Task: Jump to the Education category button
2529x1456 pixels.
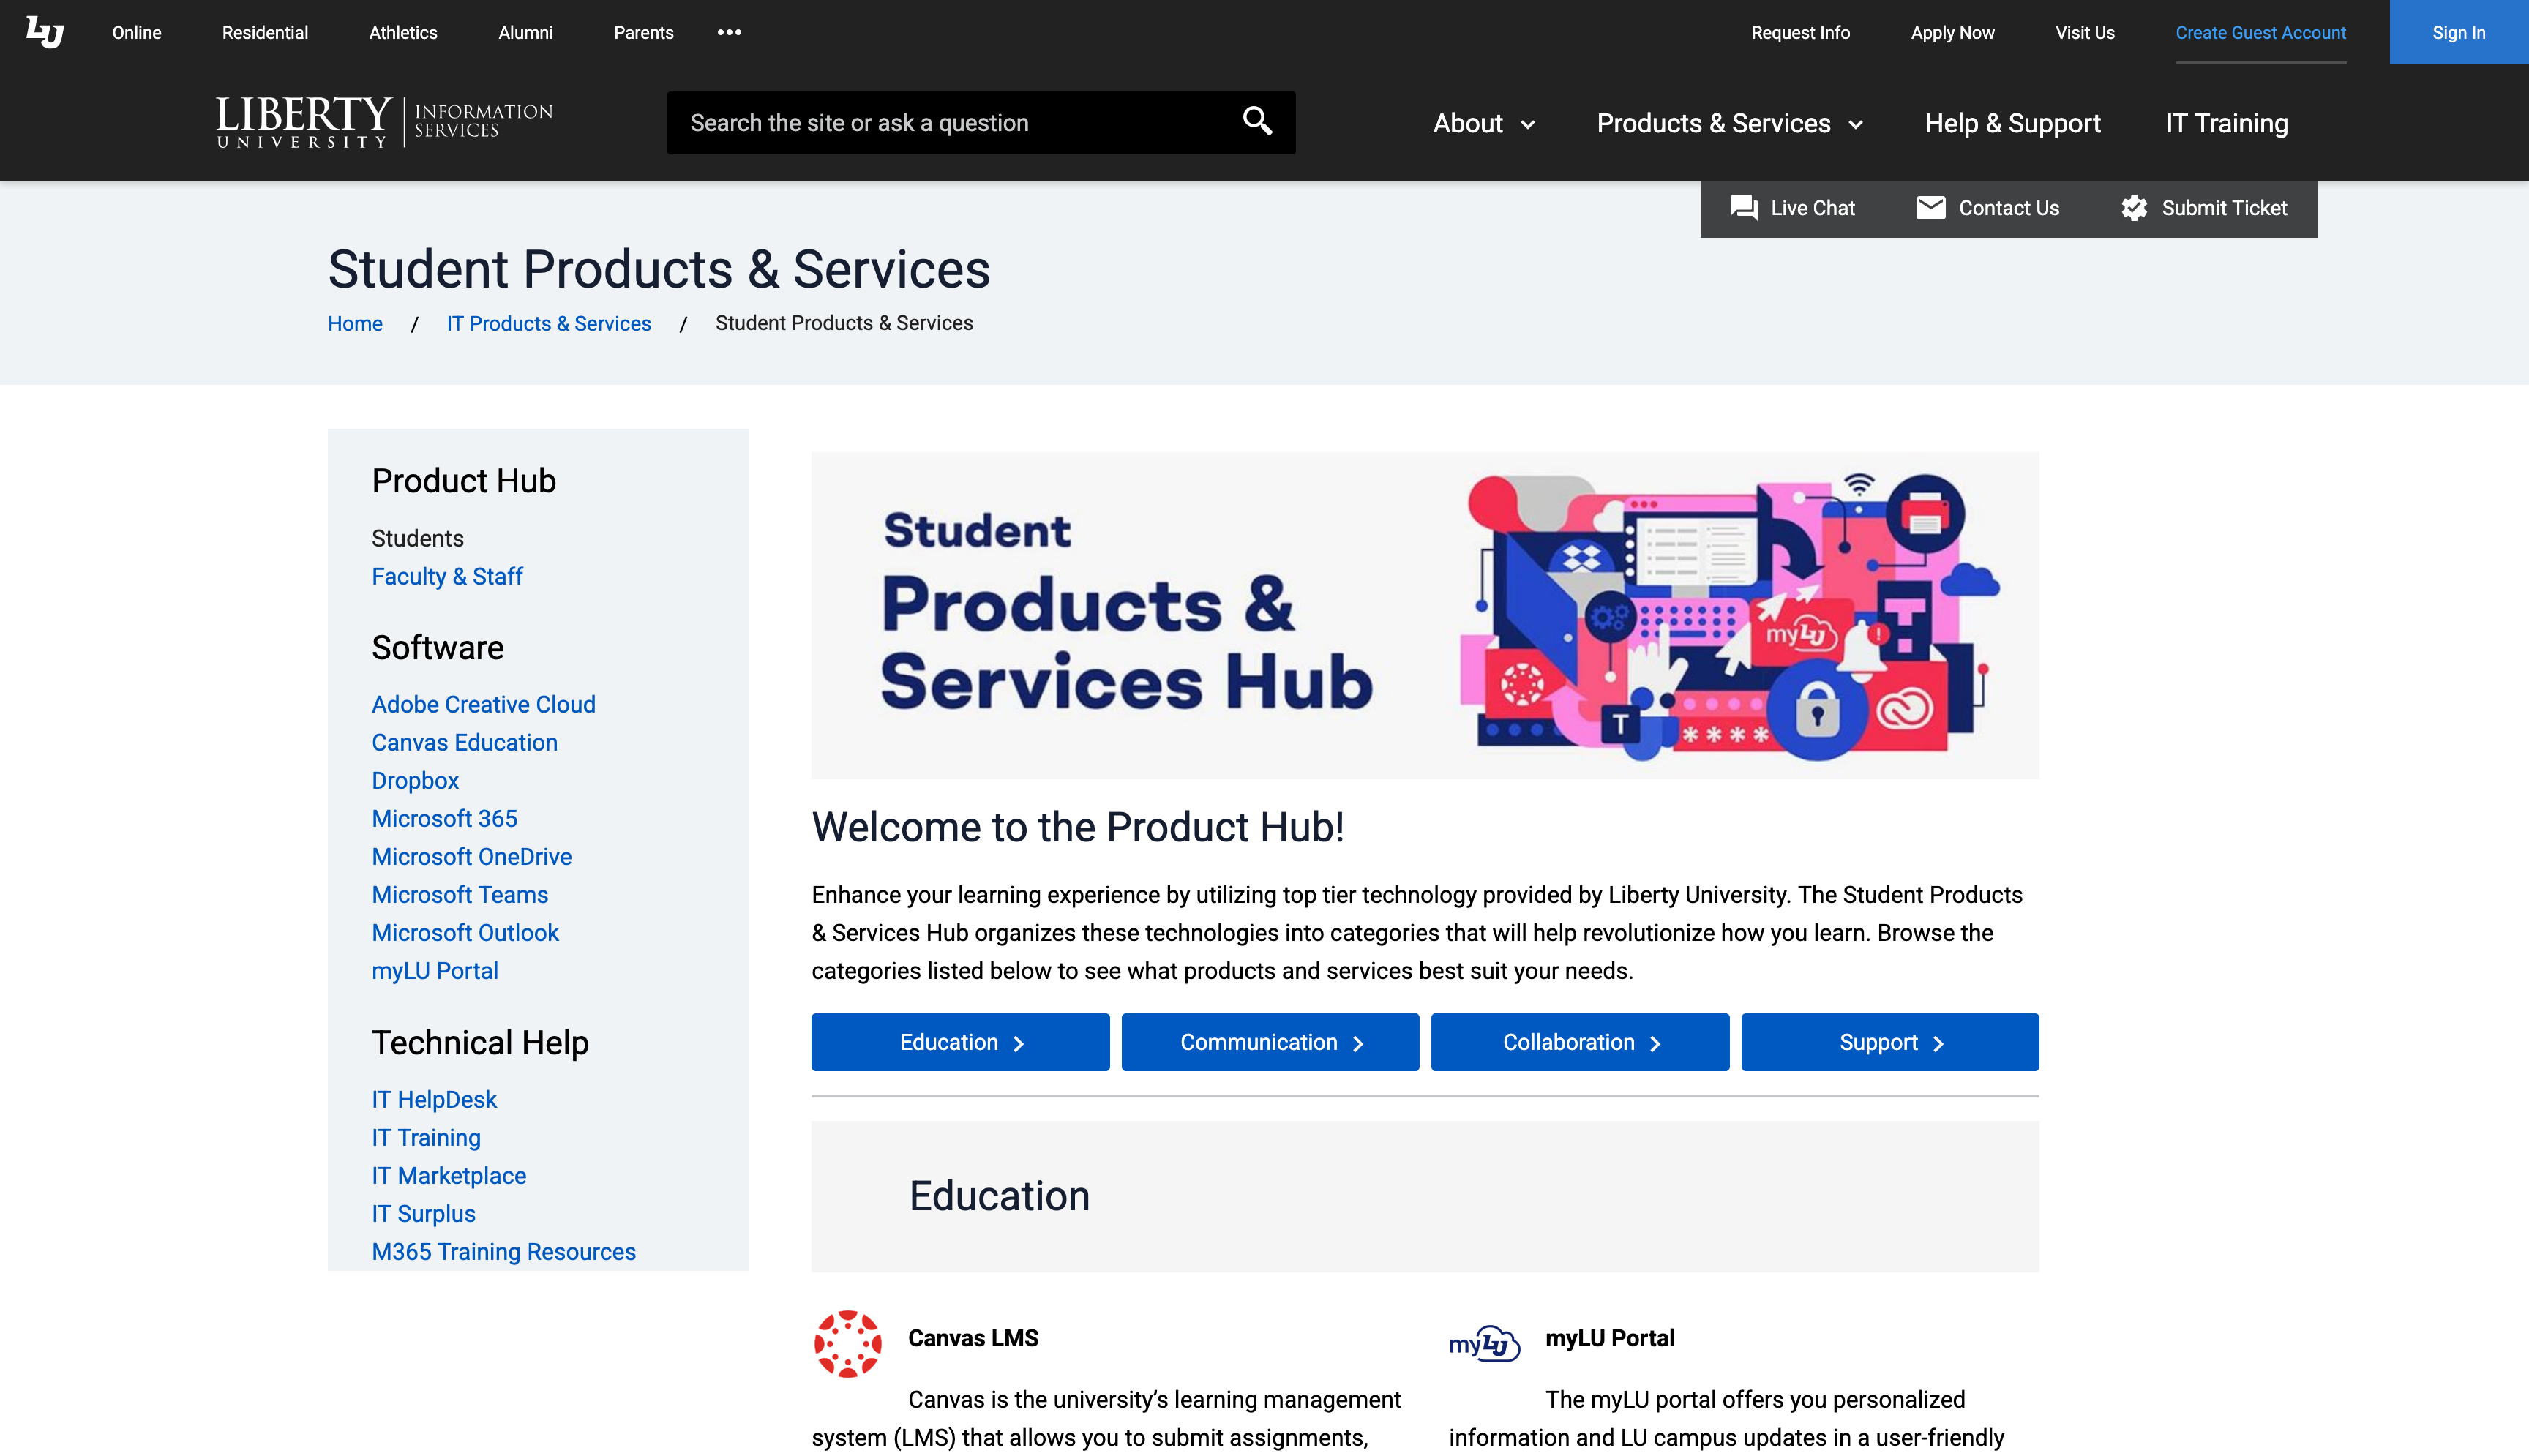Action: (x=960, y=1042)
